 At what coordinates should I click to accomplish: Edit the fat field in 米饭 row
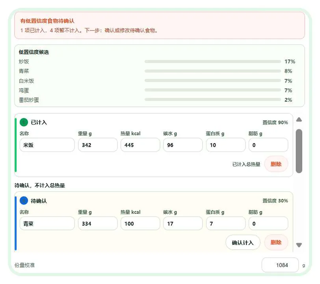click(268, 145)
